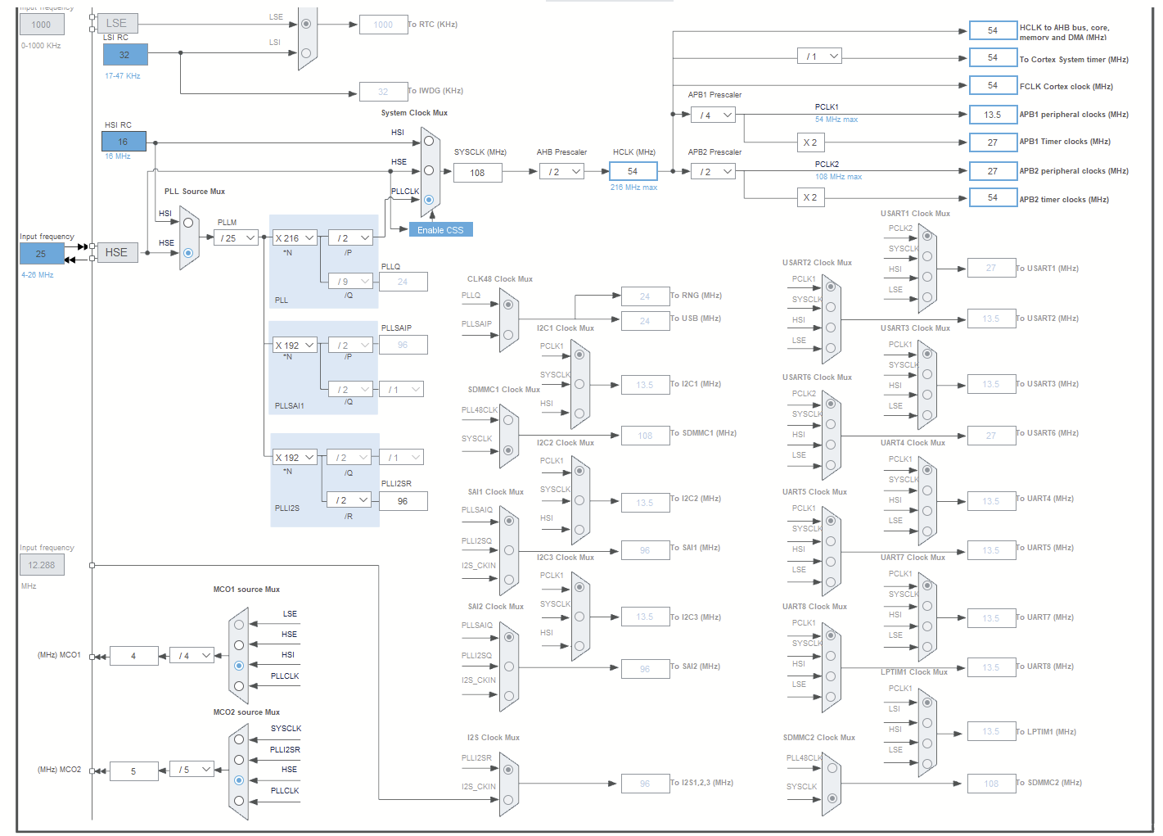
Task: Open the PLL /Q divider /9 dropdown
Action: [x=350, y=281]
